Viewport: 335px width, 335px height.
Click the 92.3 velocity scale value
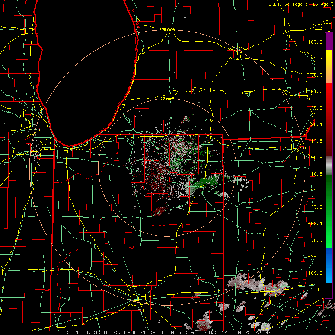pyautogui.click(x=317, y=58)
